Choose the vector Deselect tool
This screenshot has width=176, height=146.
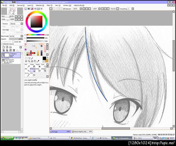pos(44,70)
